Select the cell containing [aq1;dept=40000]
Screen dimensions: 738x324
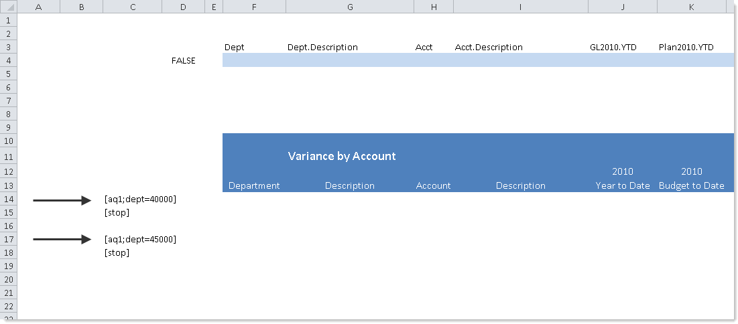tap(140, 199)
